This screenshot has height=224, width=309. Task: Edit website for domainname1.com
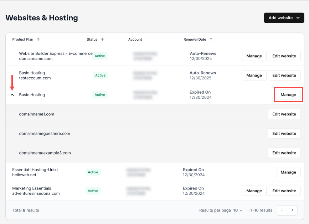point(284,114)
